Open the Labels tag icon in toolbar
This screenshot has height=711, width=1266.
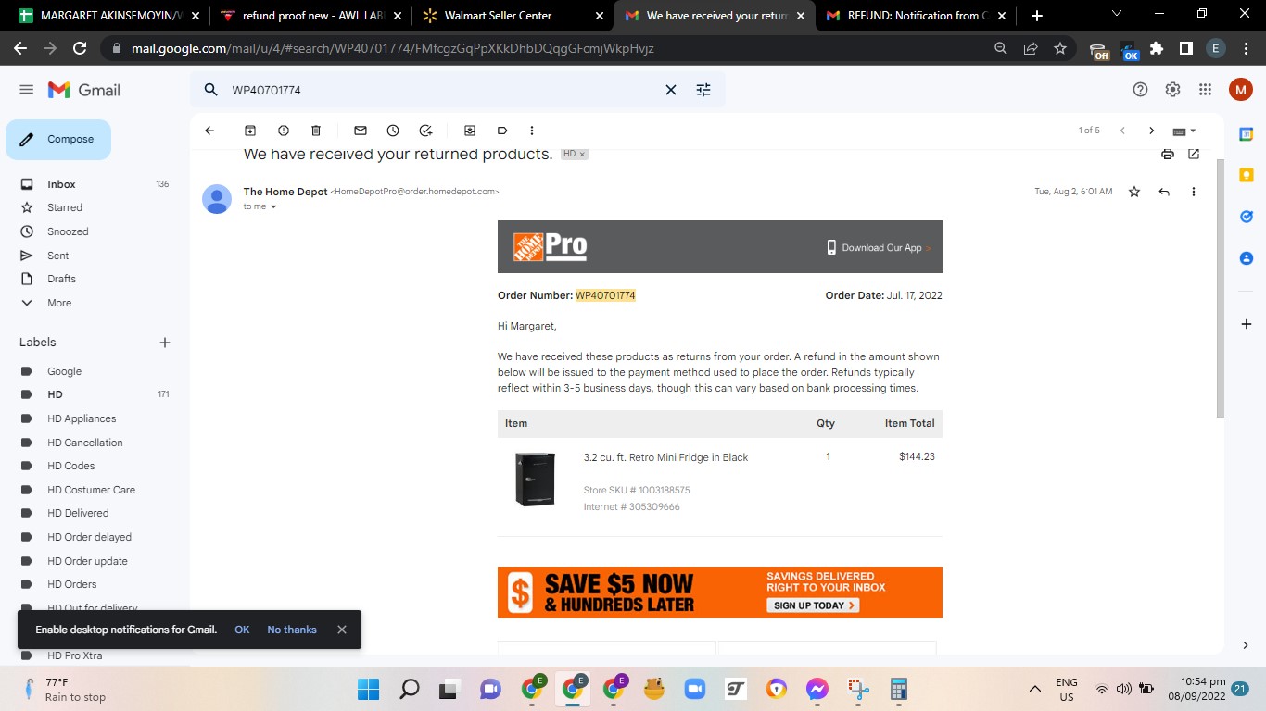coord(502,131)
